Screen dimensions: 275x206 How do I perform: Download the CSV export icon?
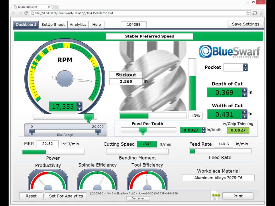[x=215, y=195]
